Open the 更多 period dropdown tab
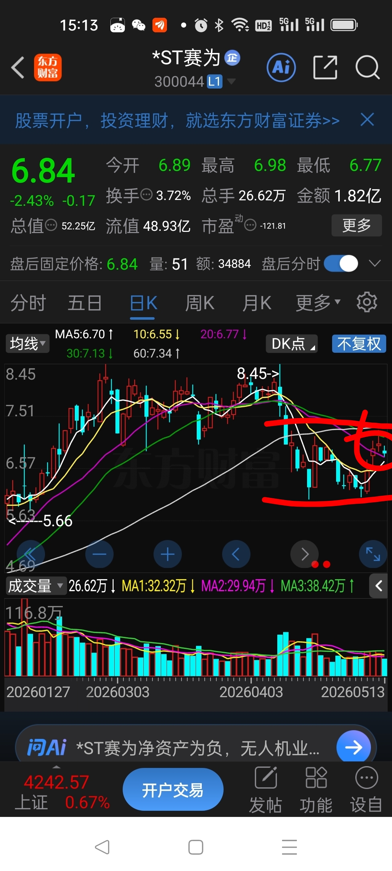 tap(318, 303)
